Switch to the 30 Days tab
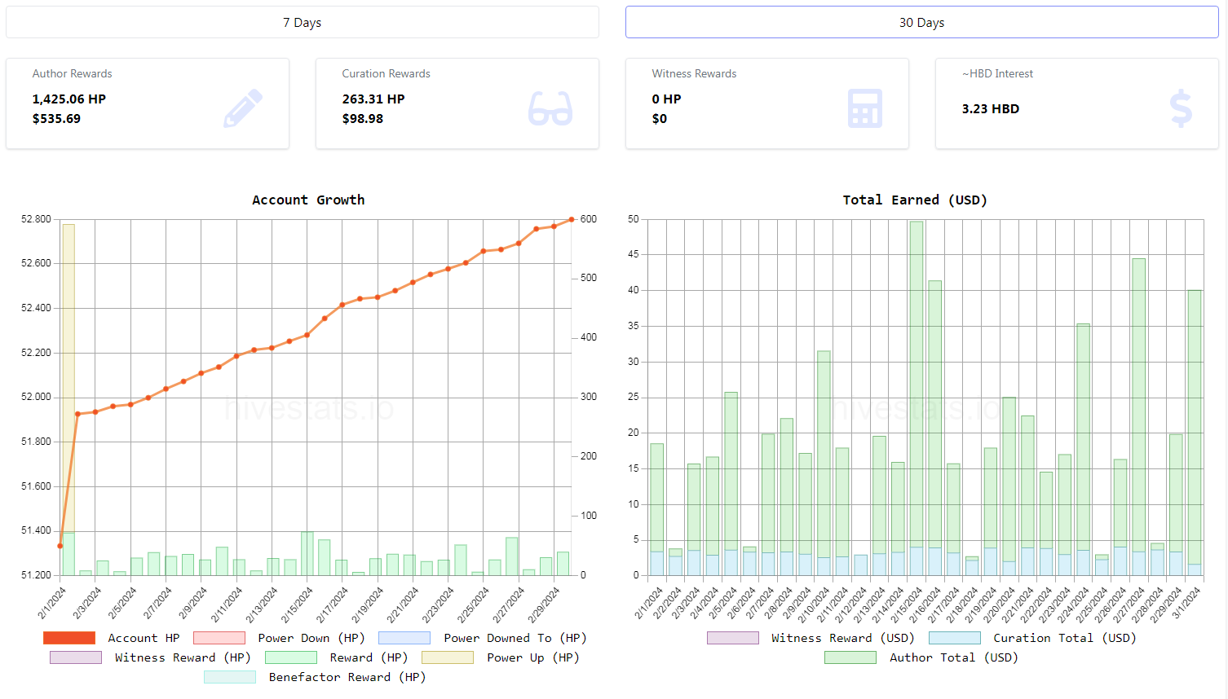This screenshot has width=1228, height=699. 921,22
